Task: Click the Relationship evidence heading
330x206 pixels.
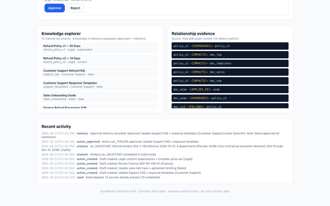Action: click(x=193, y=34)
